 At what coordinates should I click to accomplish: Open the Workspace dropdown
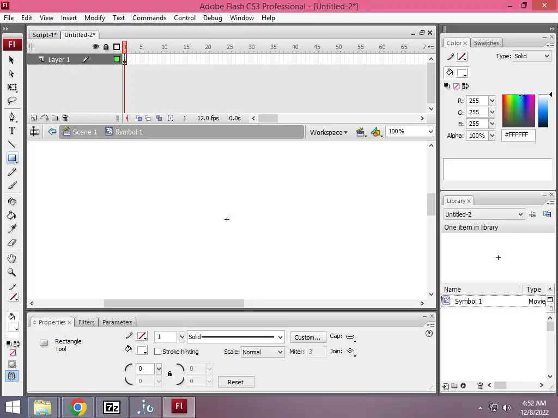coord(329,133)
